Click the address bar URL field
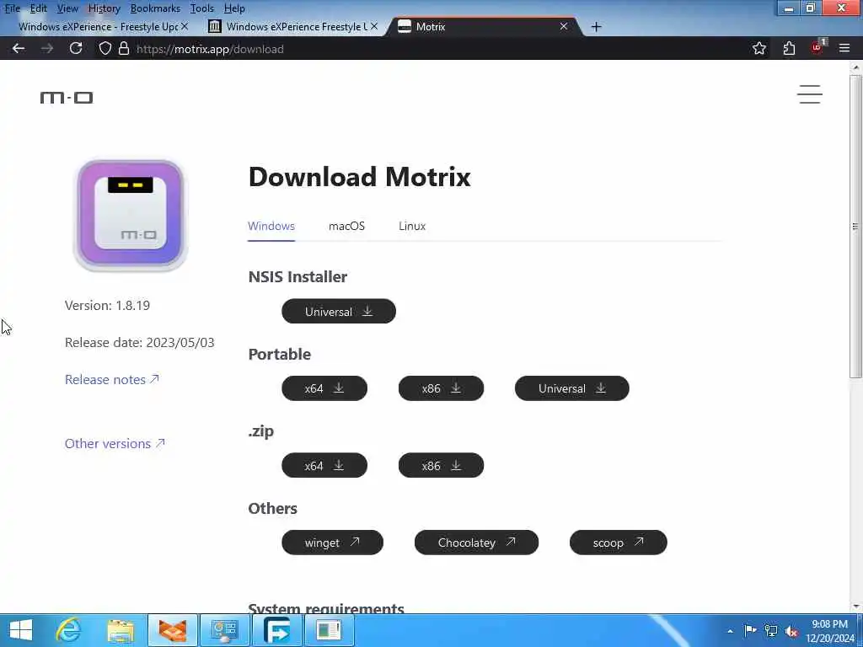Screen dimensions: 863x647 pos(429,48)
